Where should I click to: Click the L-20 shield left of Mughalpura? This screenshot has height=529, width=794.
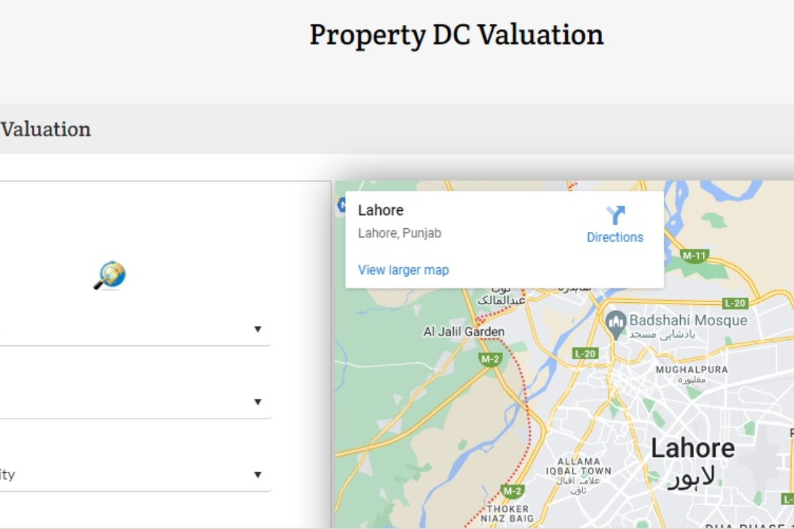586,354
